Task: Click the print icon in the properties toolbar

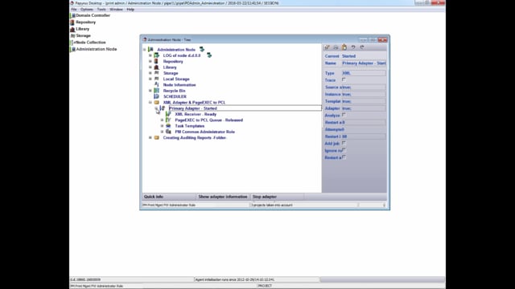Action: [336, 47]
